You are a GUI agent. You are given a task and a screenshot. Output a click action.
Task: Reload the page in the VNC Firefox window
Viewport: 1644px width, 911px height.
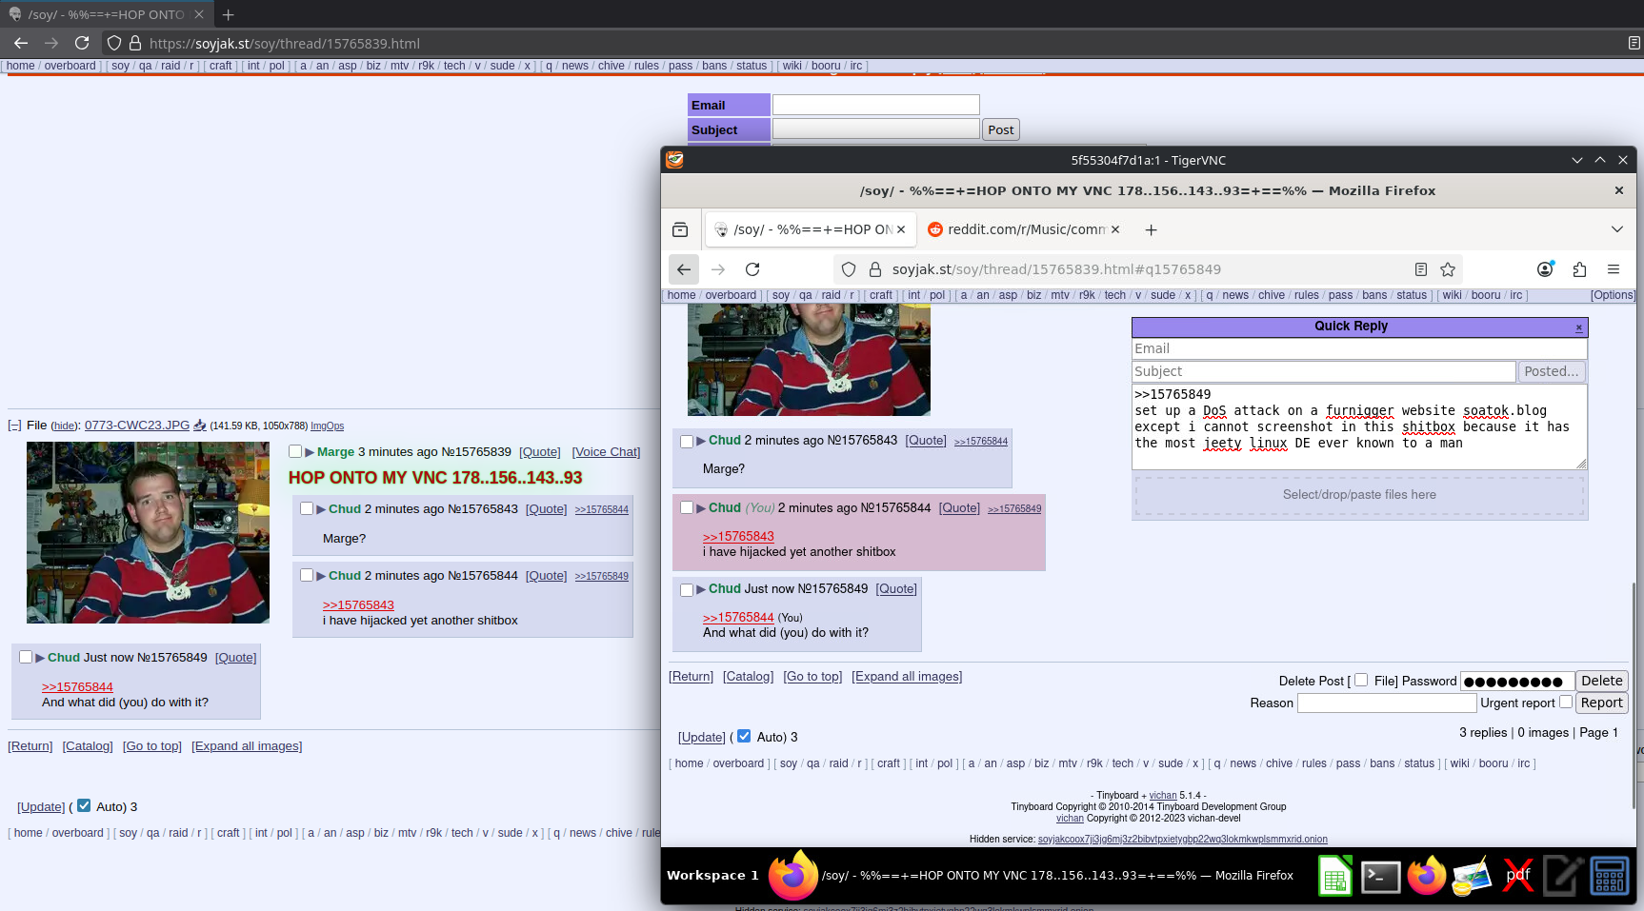[x=752, y=269]
